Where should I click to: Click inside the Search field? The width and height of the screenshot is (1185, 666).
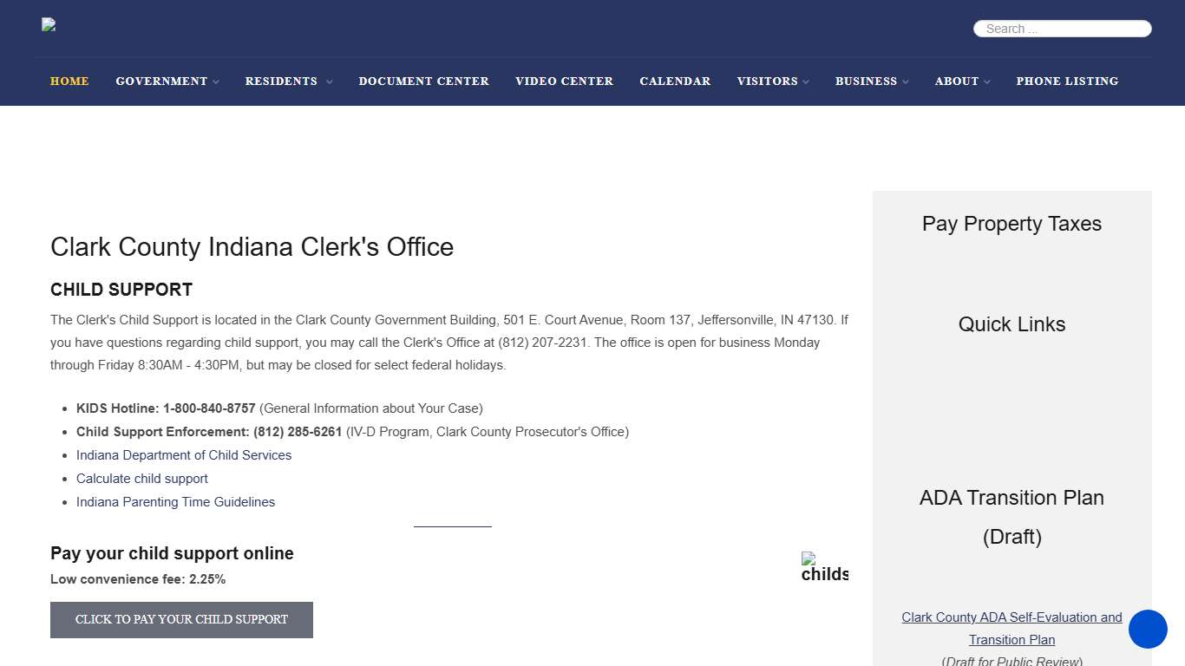1063,29
